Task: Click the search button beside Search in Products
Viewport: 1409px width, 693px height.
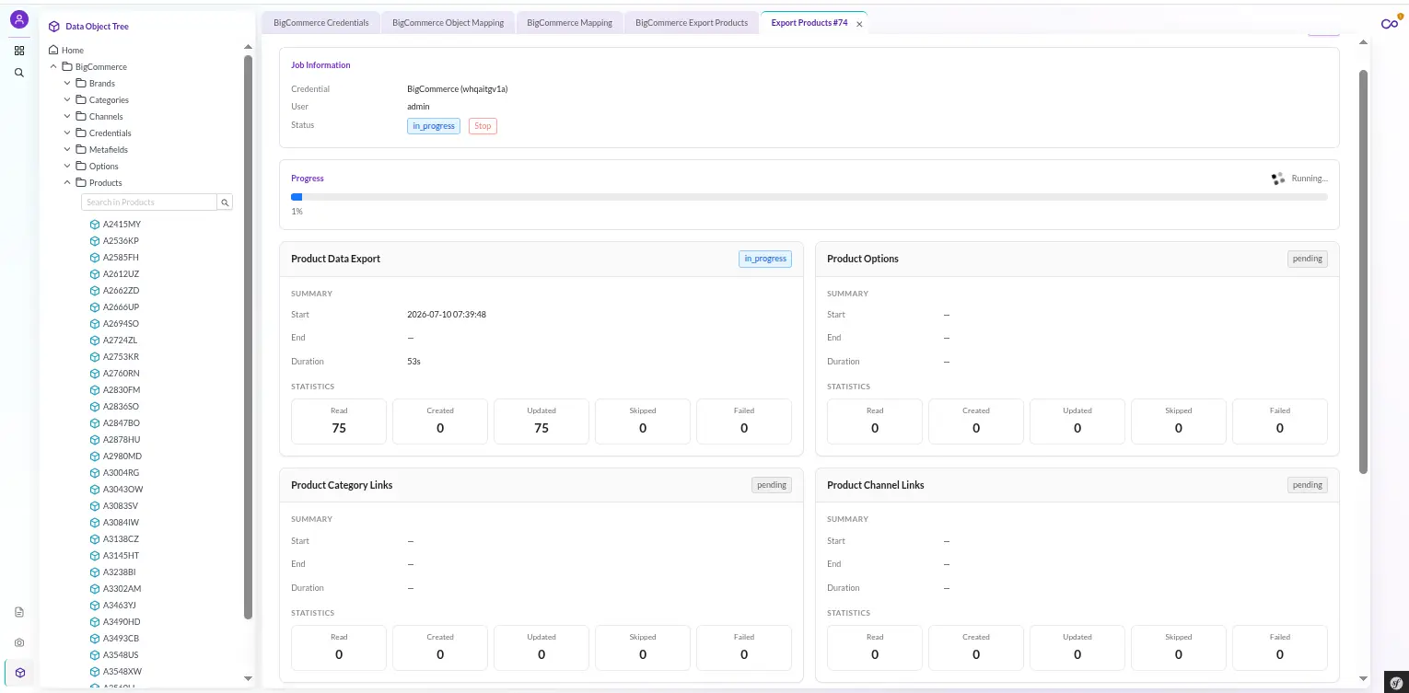Action: [x=226, y=202]
